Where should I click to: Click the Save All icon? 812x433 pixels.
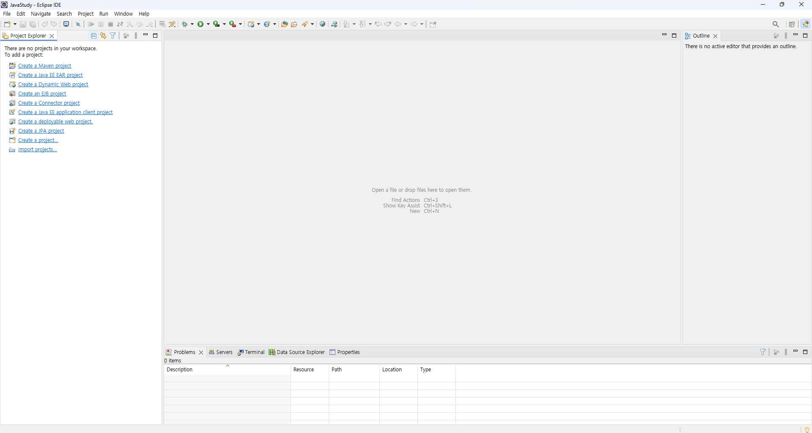tap(33, 24)
